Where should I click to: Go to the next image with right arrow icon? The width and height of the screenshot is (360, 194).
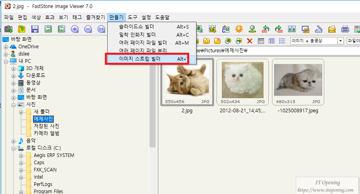pyautogui.click(x=61, y=29)
